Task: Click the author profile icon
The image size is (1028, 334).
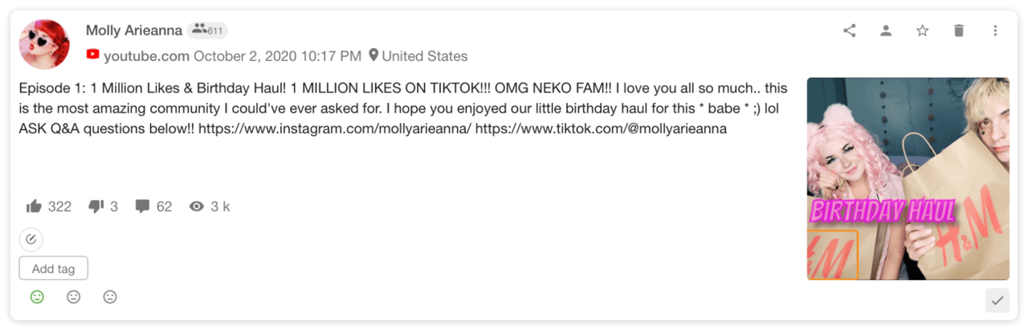Action: [886, 31]
